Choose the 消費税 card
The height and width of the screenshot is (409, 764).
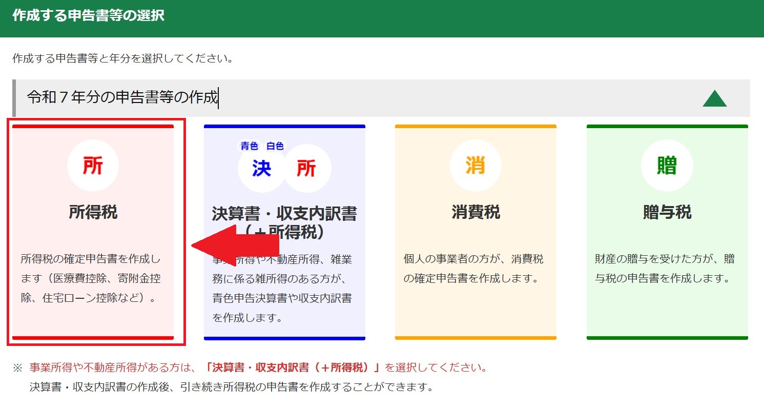click(476, 231)
